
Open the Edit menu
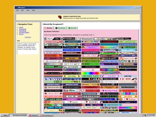pos(22,10)
